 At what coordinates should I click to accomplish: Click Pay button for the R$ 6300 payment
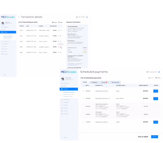(156, 99)
